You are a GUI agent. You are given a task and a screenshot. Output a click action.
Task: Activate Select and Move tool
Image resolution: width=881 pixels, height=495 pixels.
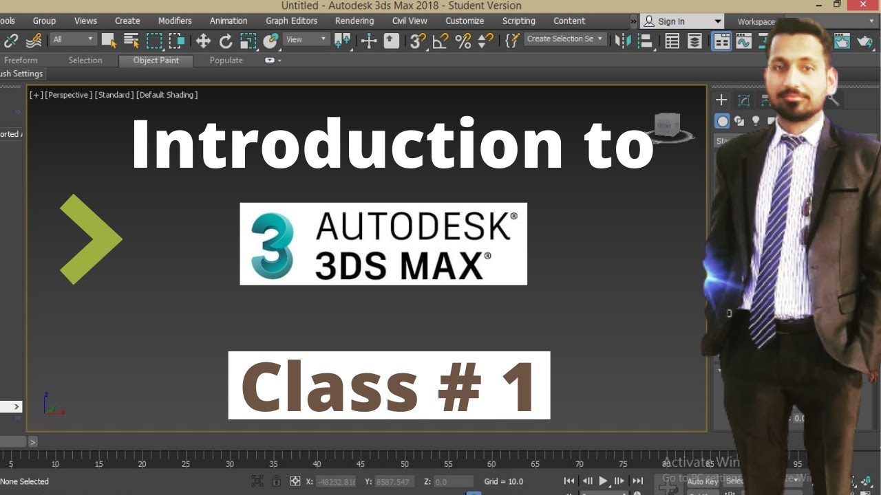pyautogui.click(x=203, y=41)
